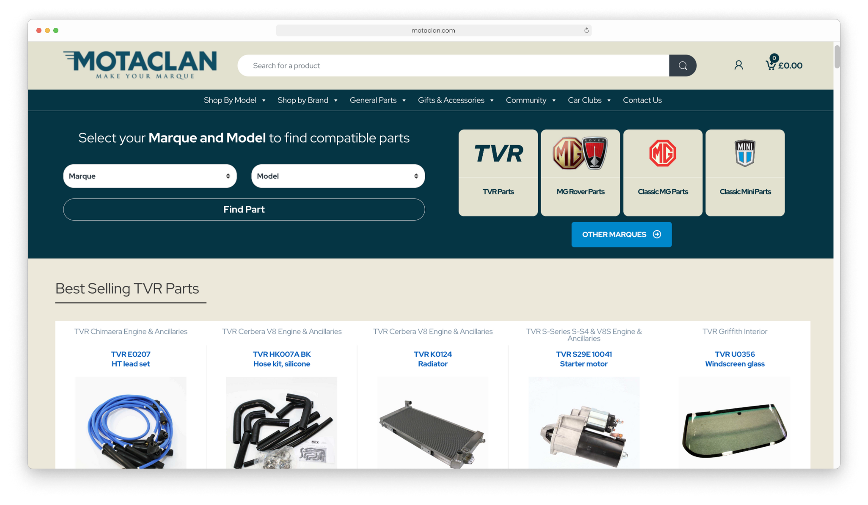Open the Car Clubs menu
The image size is (868, 505).
click(x=589, y=100)
